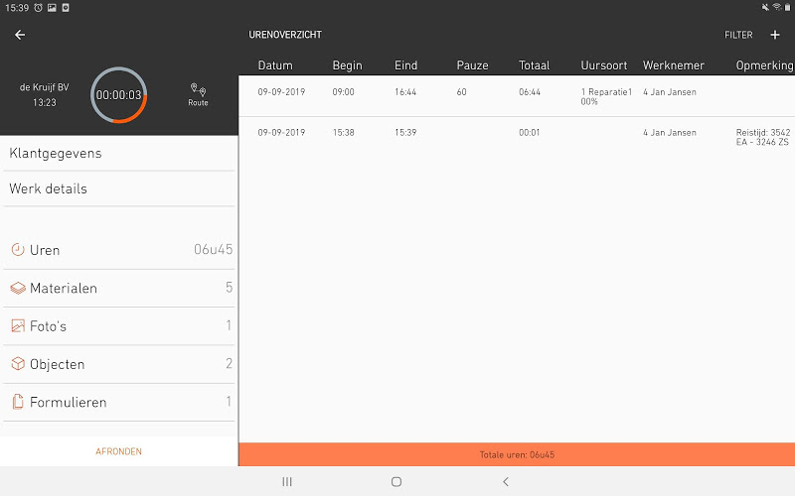Click the Uursoort column header

[x=604, y=65]
